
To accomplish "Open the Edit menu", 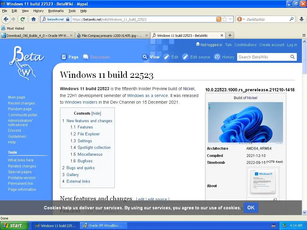I will coord(14,11).
